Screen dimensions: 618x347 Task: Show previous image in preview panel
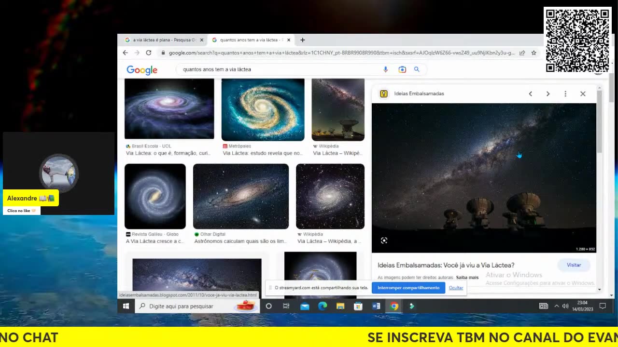coord(530,93)
